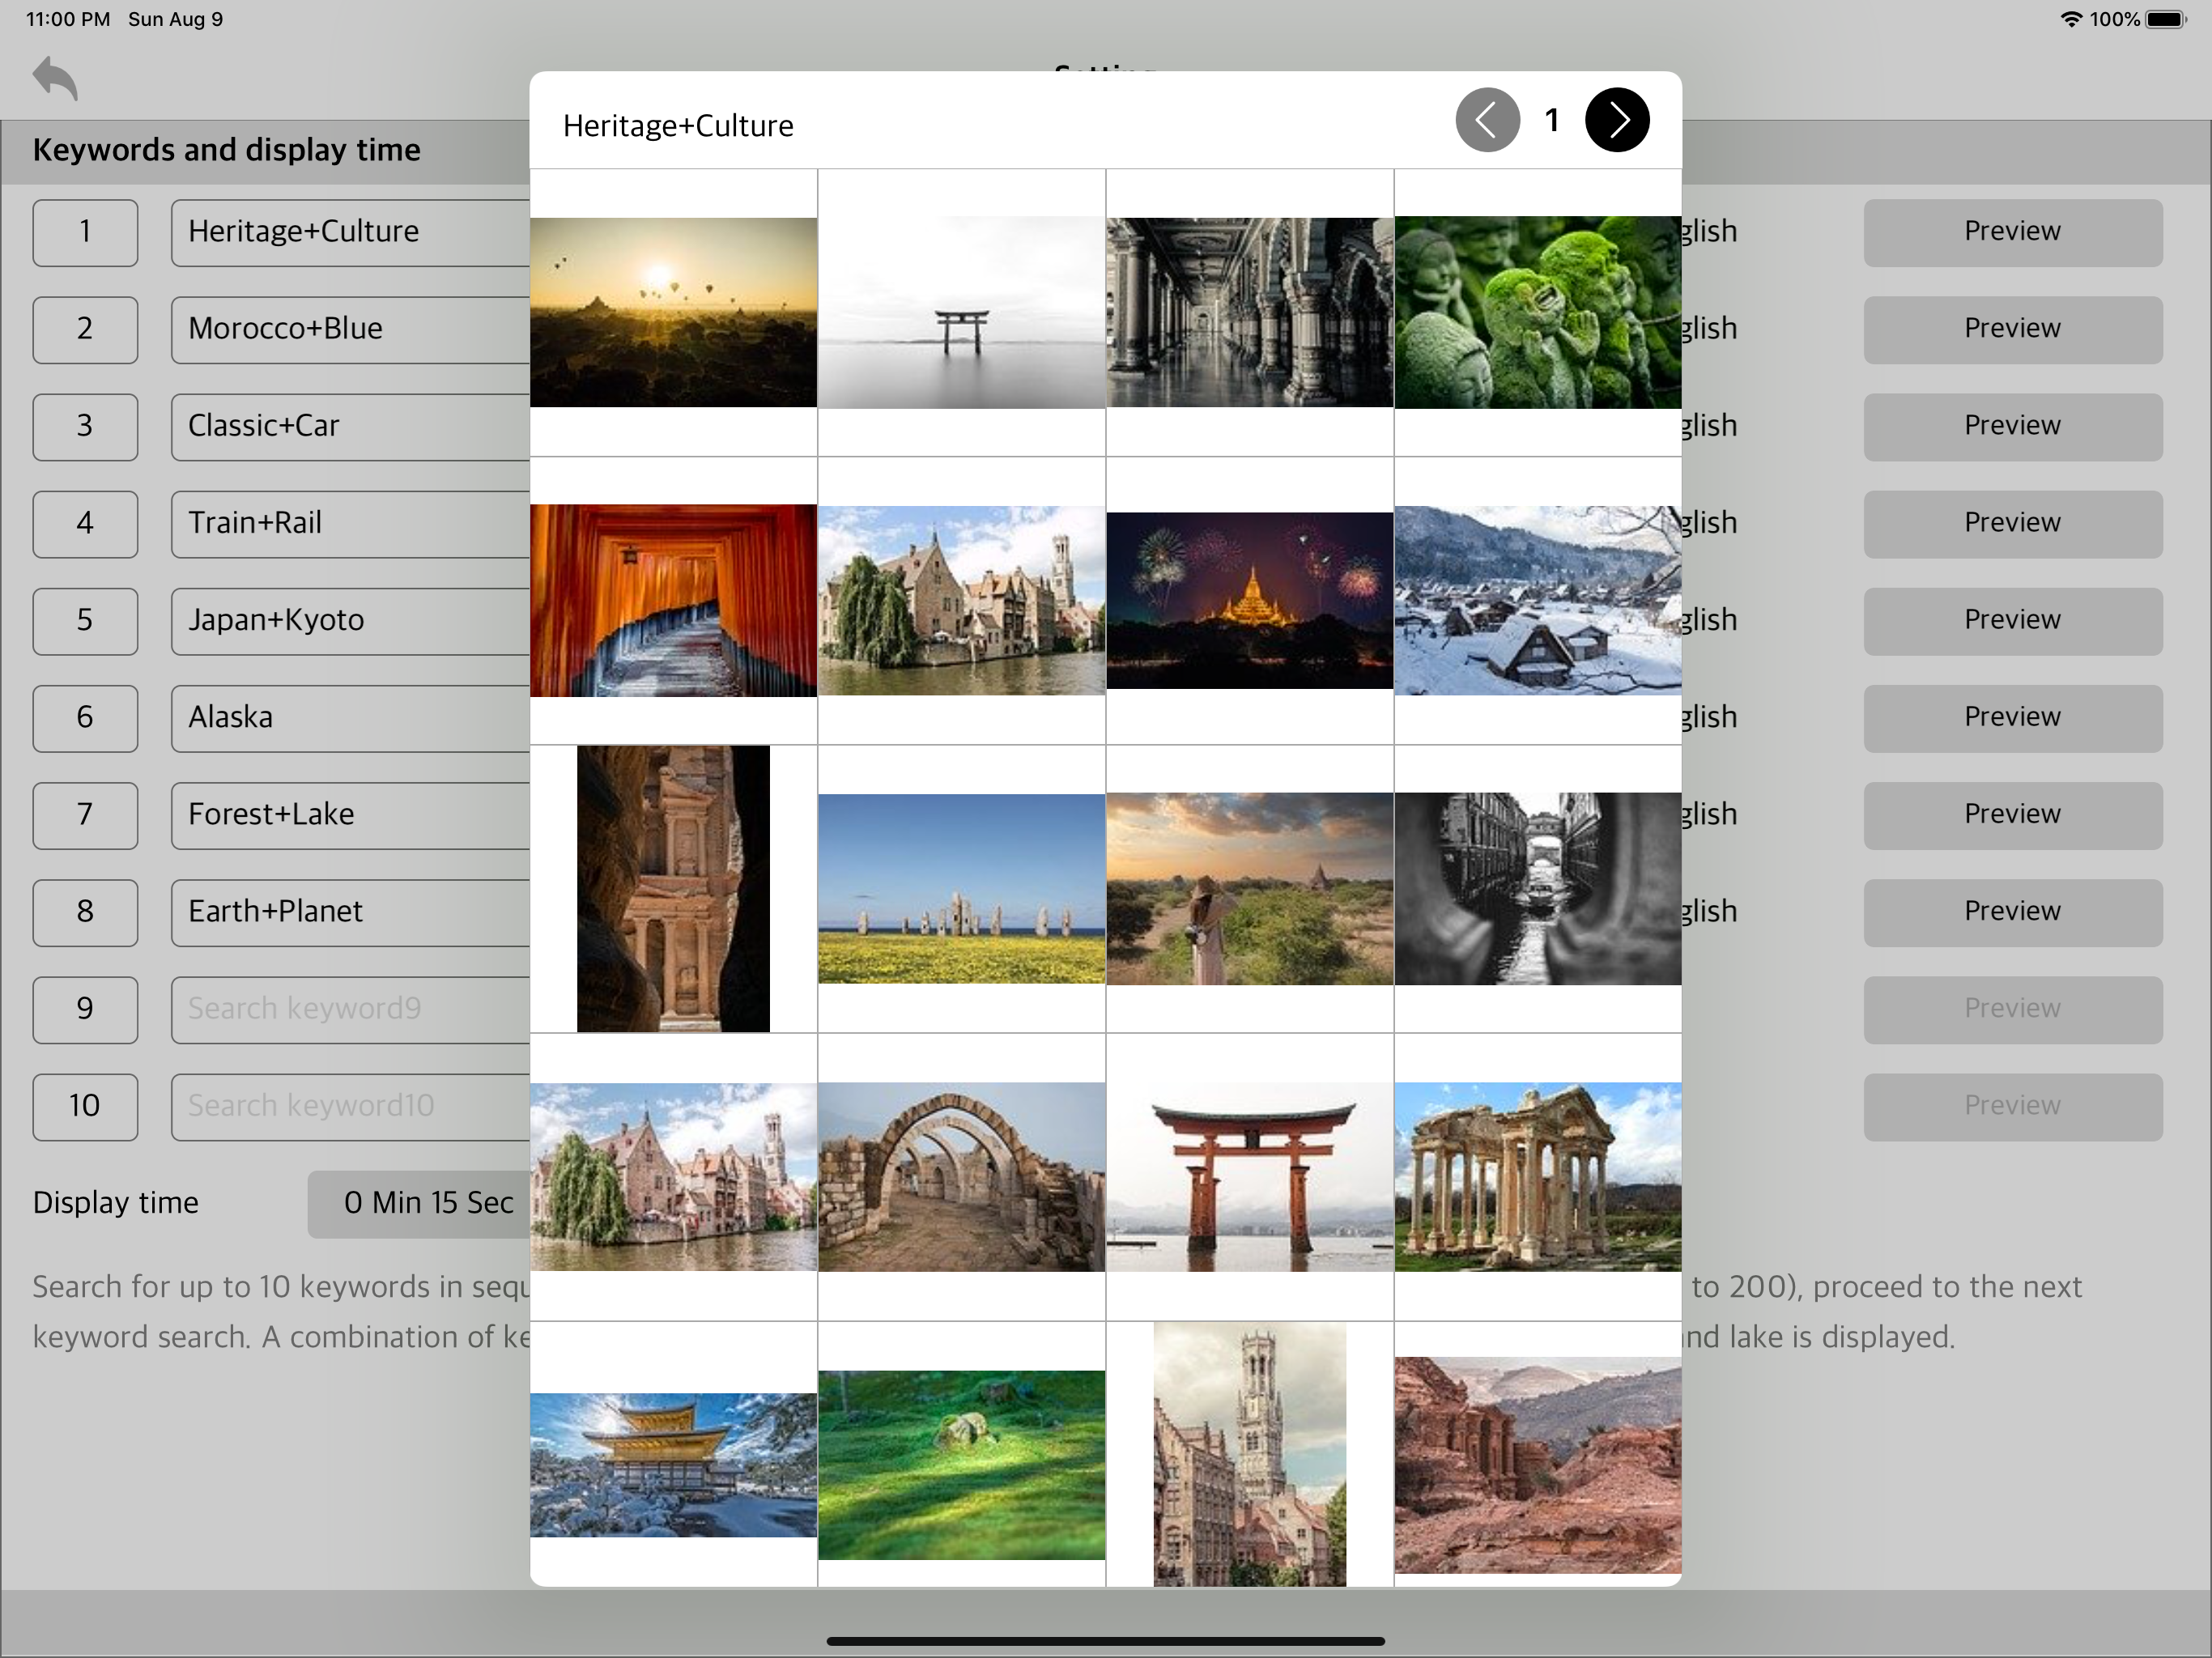Select the fireworks over golden pagoda thumbnail
2212x1658 pixels.
pyautogui.click(x=1249, y=600)
